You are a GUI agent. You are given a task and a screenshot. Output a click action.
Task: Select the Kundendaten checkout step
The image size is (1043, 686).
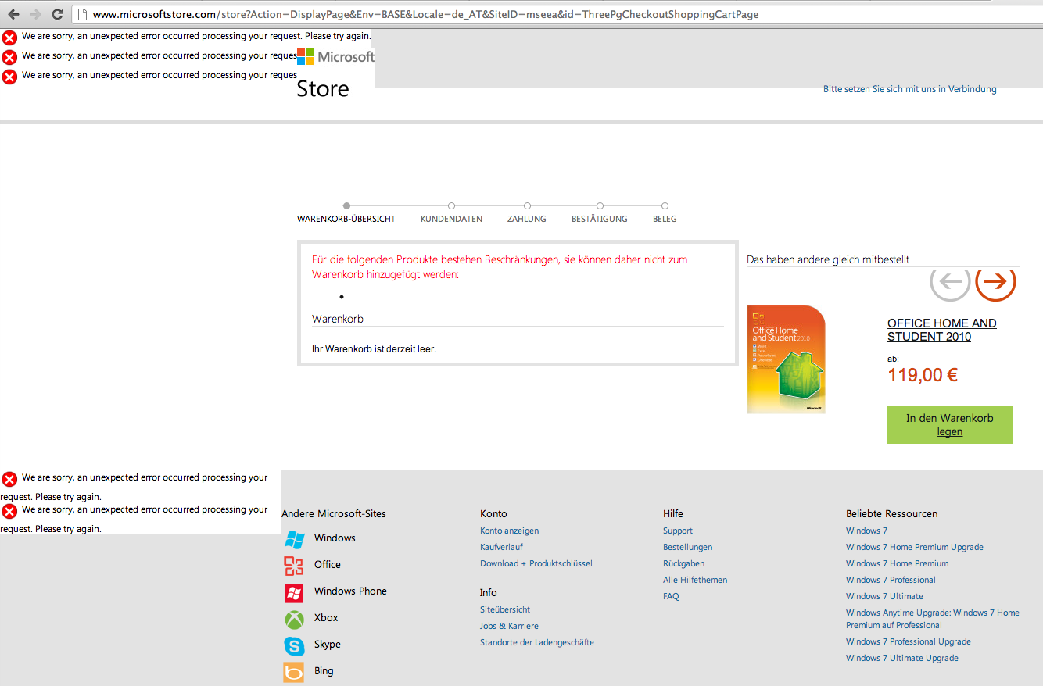(x=451, y=219)
